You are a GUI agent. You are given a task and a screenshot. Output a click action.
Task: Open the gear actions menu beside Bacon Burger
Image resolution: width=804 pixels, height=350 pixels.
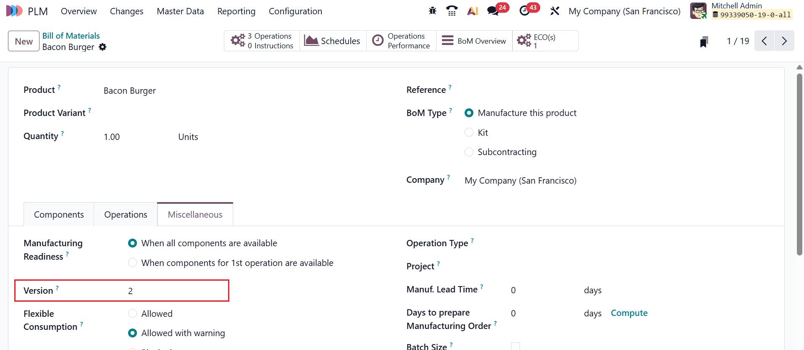(x=102, y=47)
